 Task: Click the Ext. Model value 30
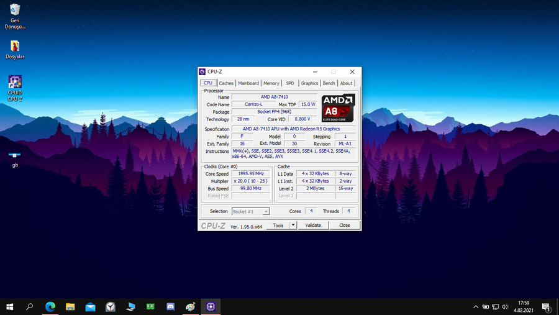tap(294, 144)
